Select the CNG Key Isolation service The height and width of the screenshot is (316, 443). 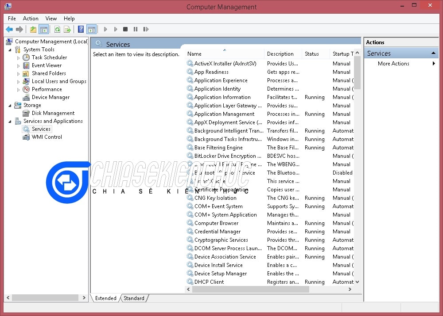[215, 198]
